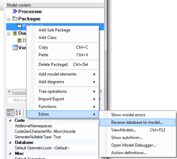Open the Processes node in Model content
The image size is (177, 159).
[30, 11]
